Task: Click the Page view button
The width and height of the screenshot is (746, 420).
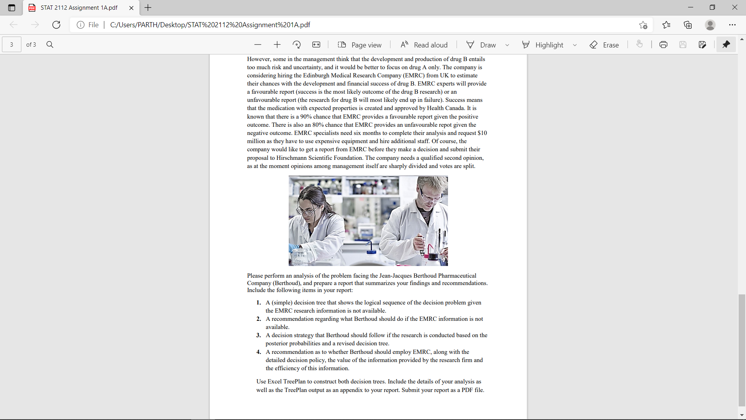Action: tap(359, 45)
